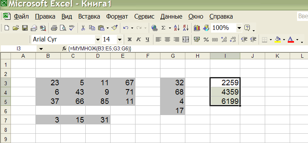
Task: Align text right icon
Action: 176,39
